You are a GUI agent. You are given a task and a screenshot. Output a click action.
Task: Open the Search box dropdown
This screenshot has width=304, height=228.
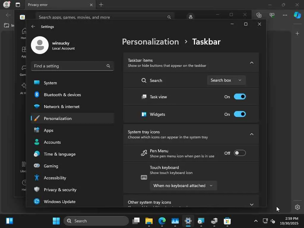[226, 80]
